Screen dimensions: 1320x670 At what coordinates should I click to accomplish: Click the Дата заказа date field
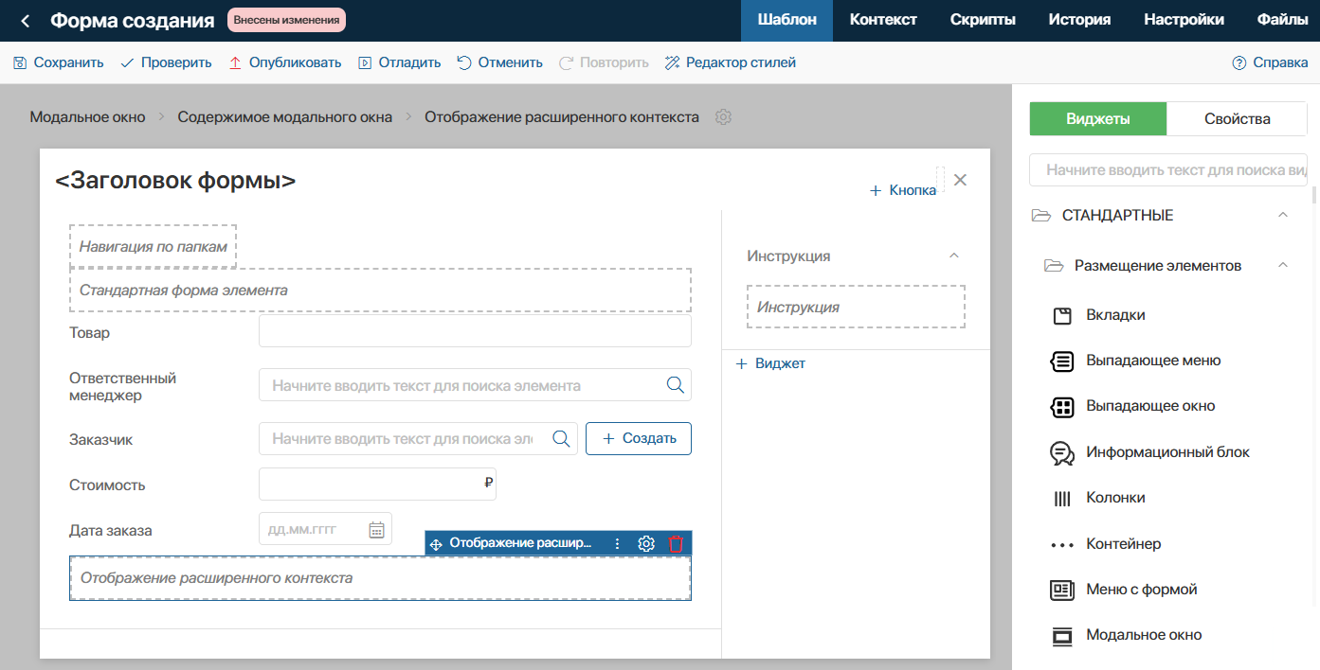325,529
